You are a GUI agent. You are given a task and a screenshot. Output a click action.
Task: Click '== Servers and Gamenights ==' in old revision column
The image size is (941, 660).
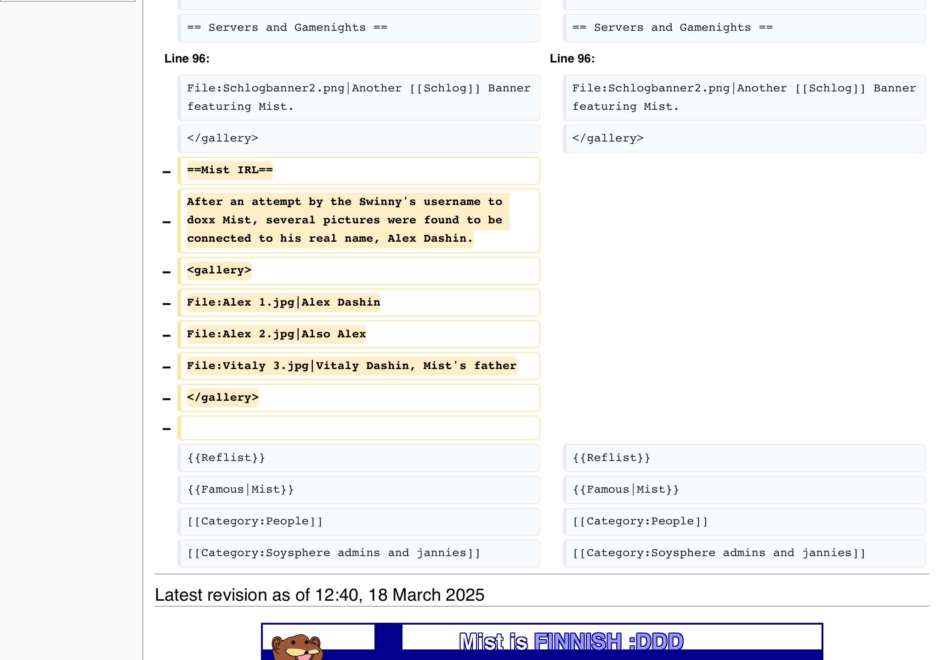click(x=358, y=28)
